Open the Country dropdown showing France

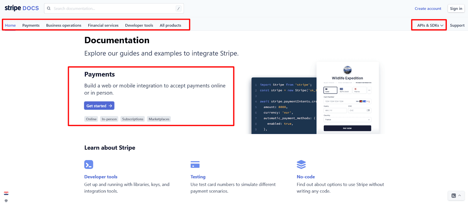pyautogui.click(x=347, y=120)
